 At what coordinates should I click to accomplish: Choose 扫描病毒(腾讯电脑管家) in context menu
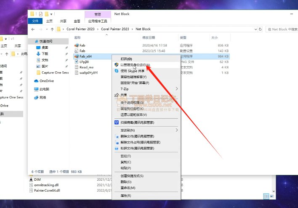146,122
